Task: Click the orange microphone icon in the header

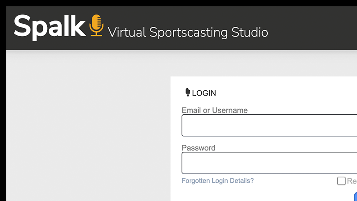Action: pos(96,25)
